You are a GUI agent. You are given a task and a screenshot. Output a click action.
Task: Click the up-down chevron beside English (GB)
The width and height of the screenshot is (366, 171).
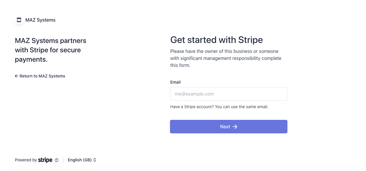point(95,160)
